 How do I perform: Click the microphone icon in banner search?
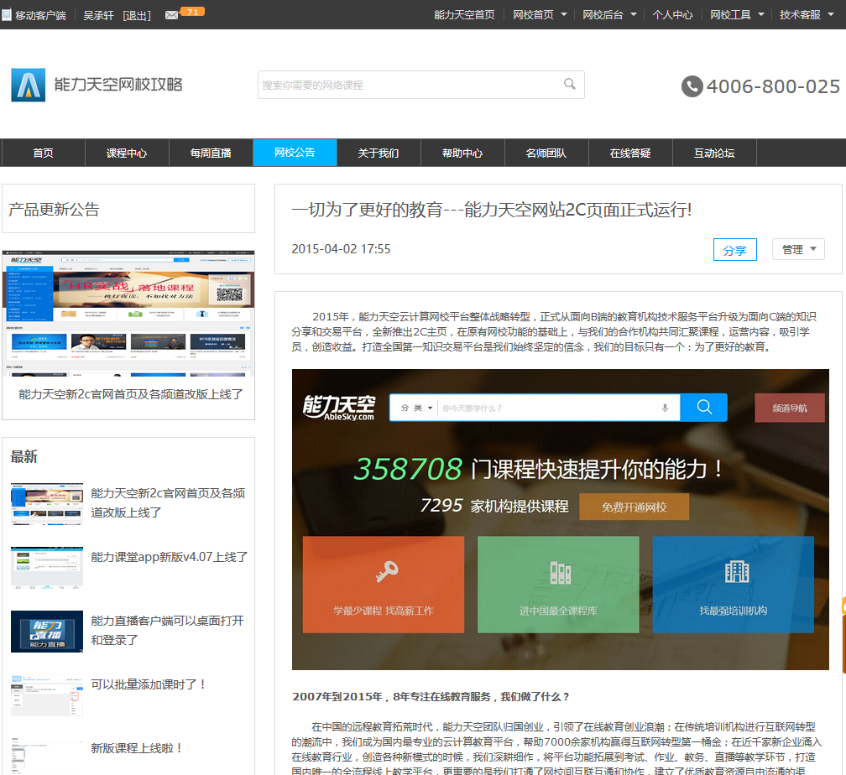[x=665, y=408]
